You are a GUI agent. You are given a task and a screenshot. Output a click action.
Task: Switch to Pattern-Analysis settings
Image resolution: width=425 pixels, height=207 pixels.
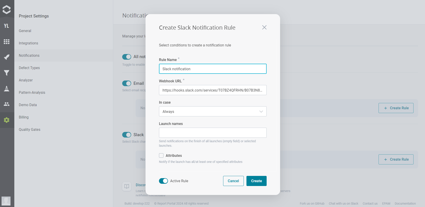point(32,93)
